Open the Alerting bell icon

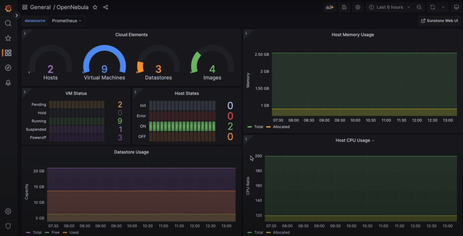(9, 83)
